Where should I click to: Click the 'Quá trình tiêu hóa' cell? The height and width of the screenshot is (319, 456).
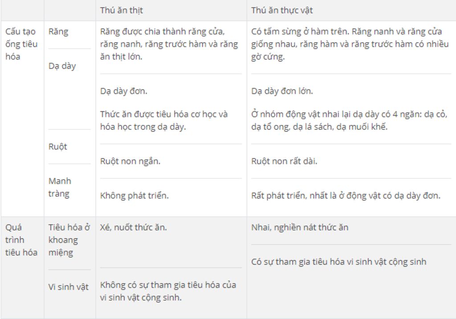coord(21,240)
